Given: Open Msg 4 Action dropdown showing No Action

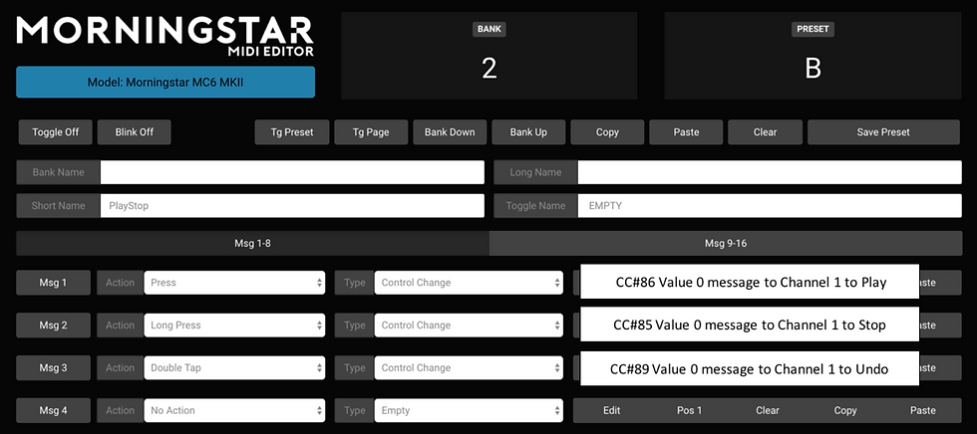Looking at the screenshot, I should point(234,410).
